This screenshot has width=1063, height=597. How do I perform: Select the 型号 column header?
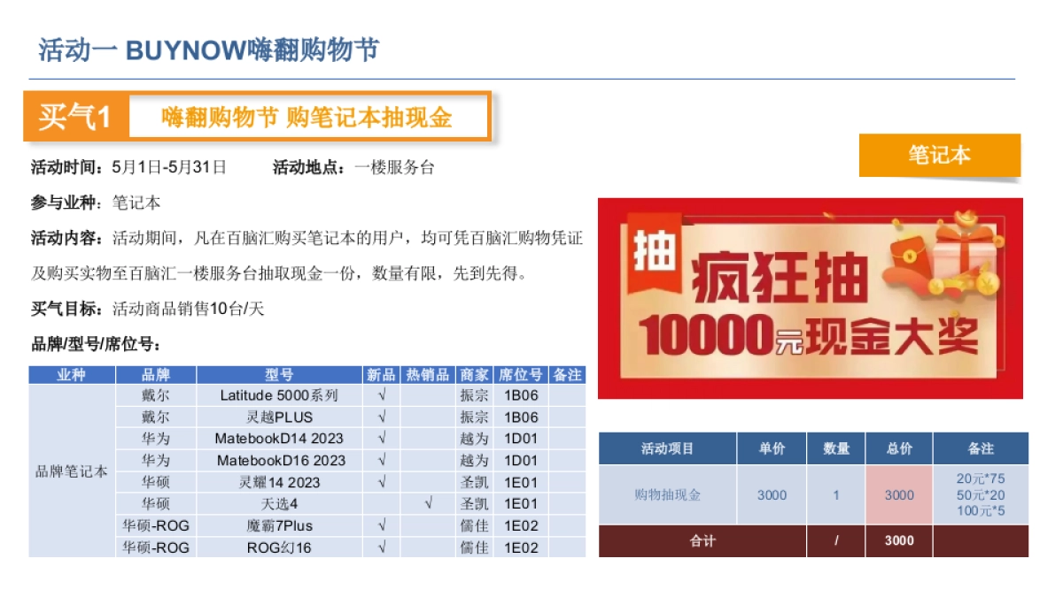click(x=277, y=374)
